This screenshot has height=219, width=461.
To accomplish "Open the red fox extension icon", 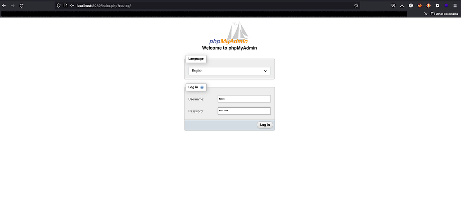I will pos(420,5).
